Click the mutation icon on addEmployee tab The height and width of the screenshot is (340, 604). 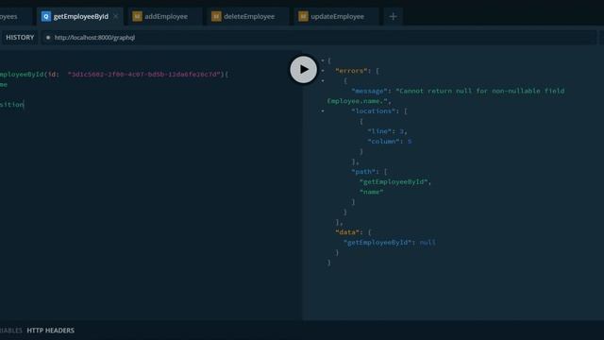(x=137, y=17)
